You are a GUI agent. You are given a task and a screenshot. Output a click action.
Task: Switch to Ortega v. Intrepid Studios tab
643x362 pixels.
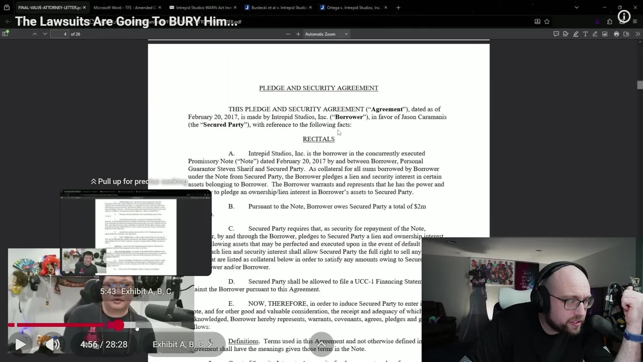pyautogui.click(x=353, y=8)
